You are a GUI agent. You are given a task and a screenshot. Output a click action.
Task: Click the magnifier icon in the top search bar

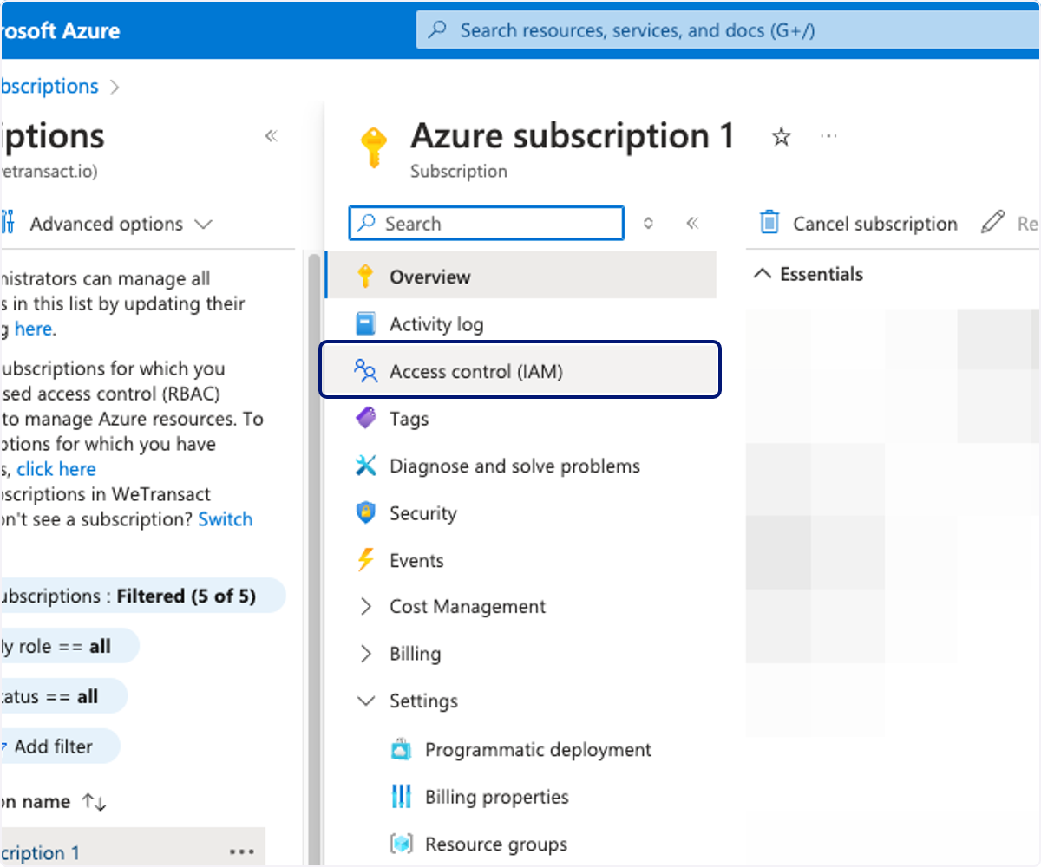(438, 30)
